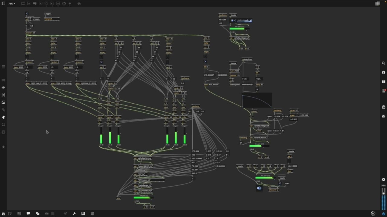Toggle the left sidebar panel icon
387x217 pixels.
(x=3, y=4)
